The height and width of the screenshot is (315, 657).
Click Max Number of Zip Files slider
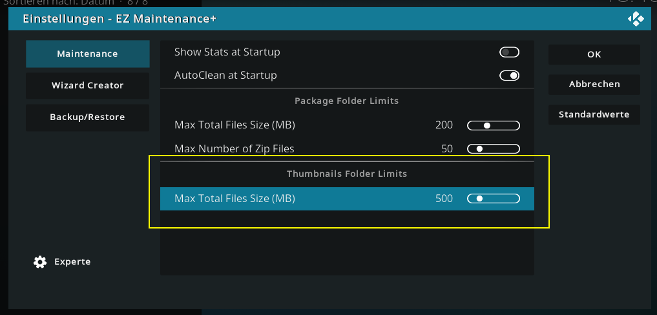[x=494, y=148]
